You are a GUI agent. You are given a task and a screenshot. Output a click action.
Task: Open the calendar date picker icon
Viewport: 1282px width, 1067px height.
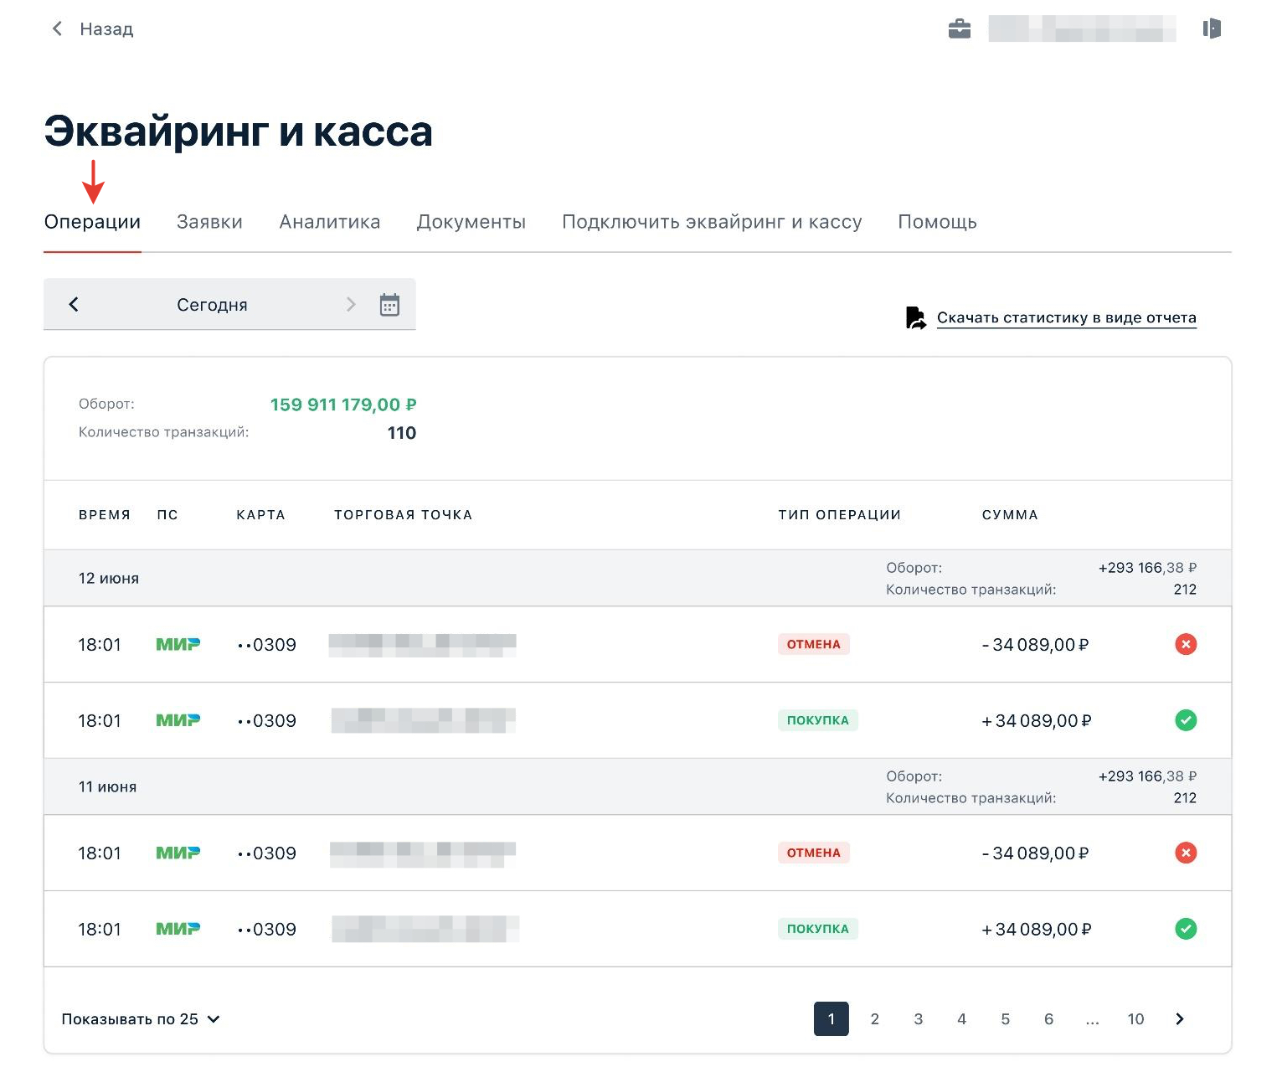pos(389,304)
